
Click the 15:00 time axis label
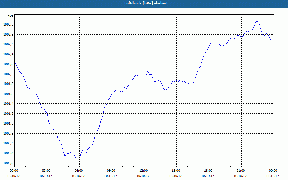(x=176, y=171)
